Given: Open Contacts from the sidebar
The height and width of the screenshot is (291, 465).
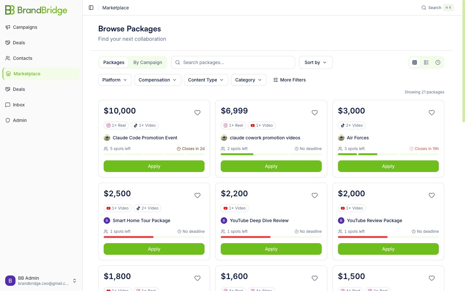Looking at the screenshot, I should (x=22, y=58).
